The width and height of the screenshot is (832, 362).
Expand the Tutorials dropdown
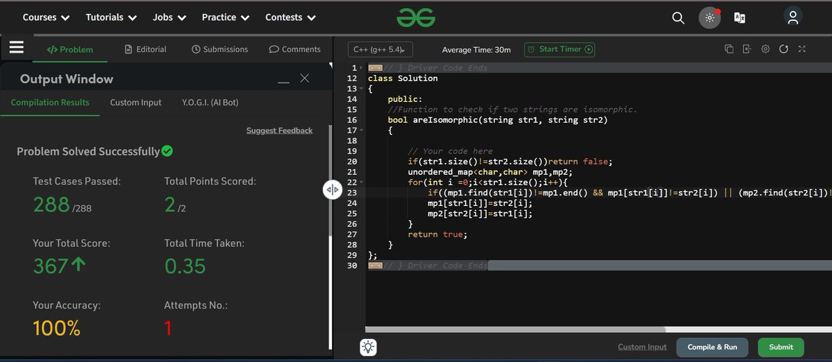[111, 17]
